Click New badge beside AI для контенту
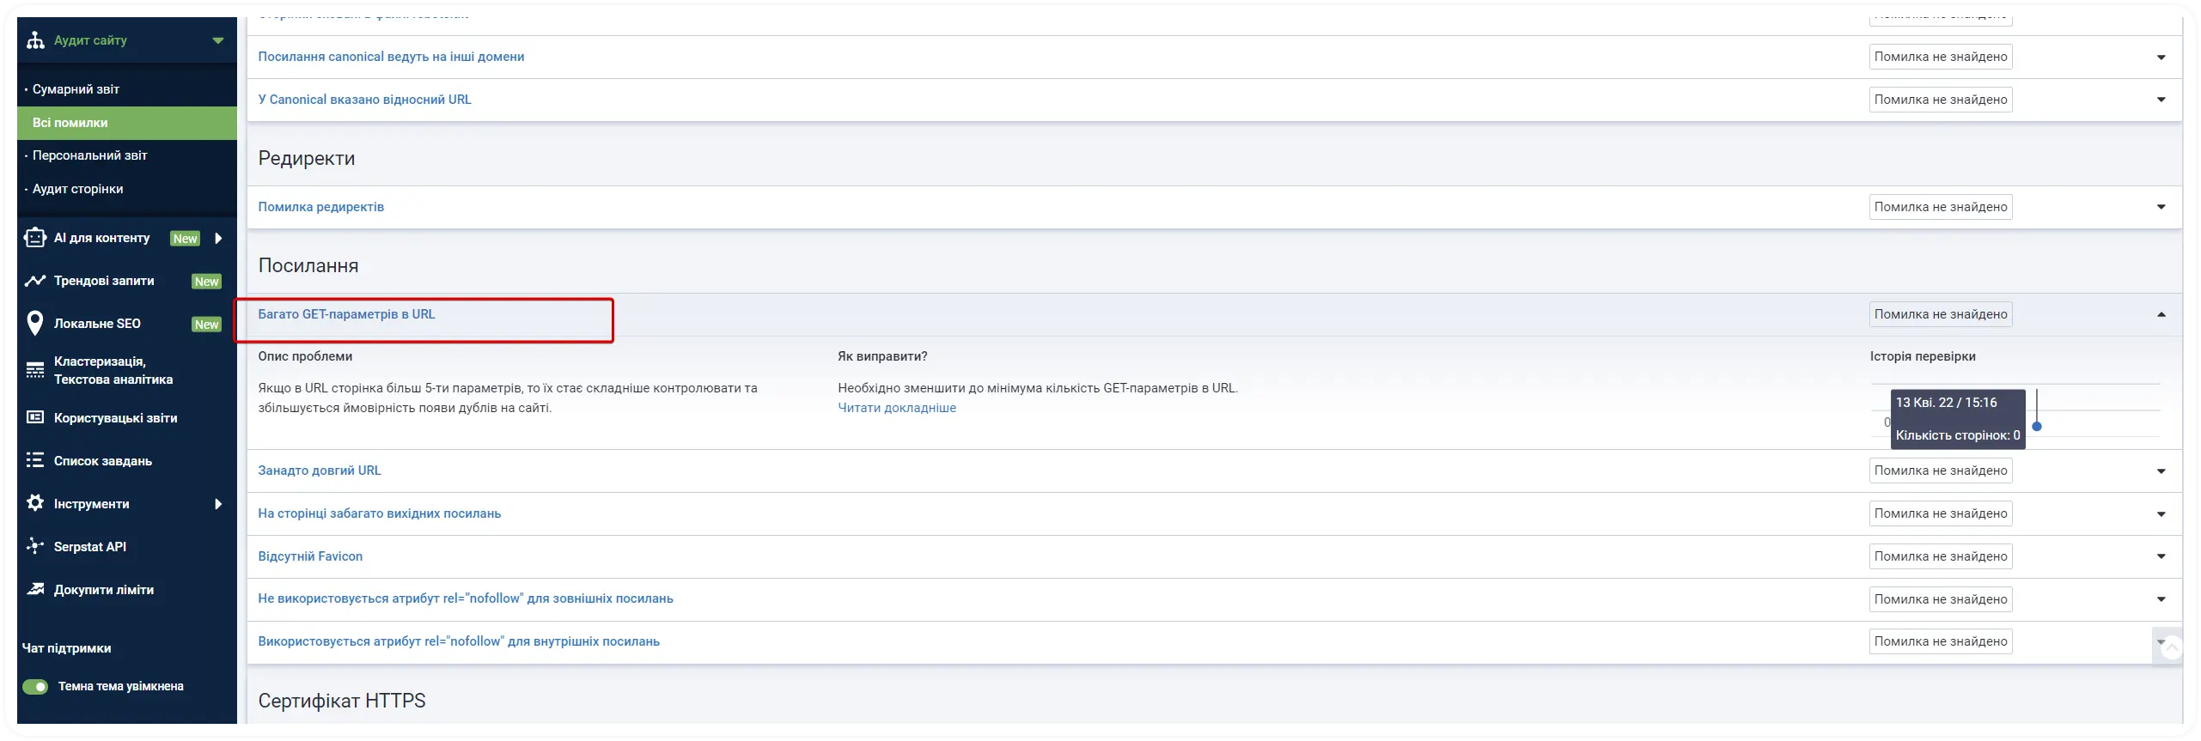This screenshot has width=2201, height=741. tap(185, 239)
